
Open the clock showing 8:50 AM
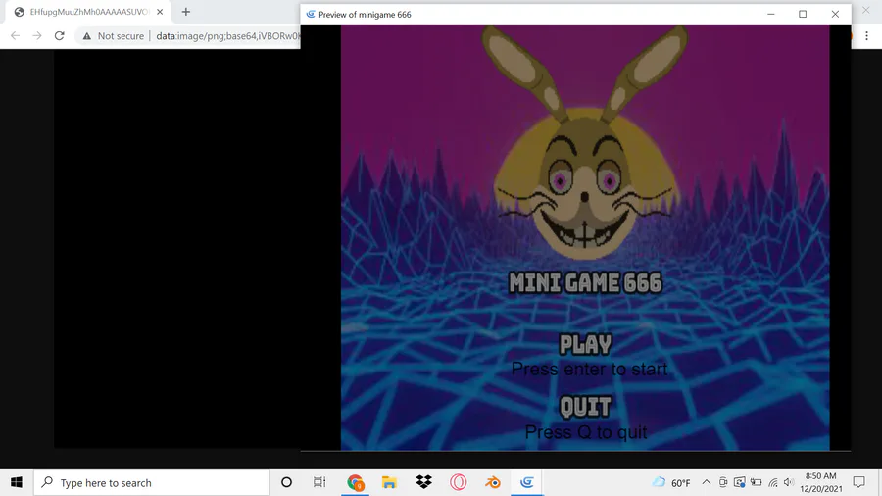coord(821,482)
